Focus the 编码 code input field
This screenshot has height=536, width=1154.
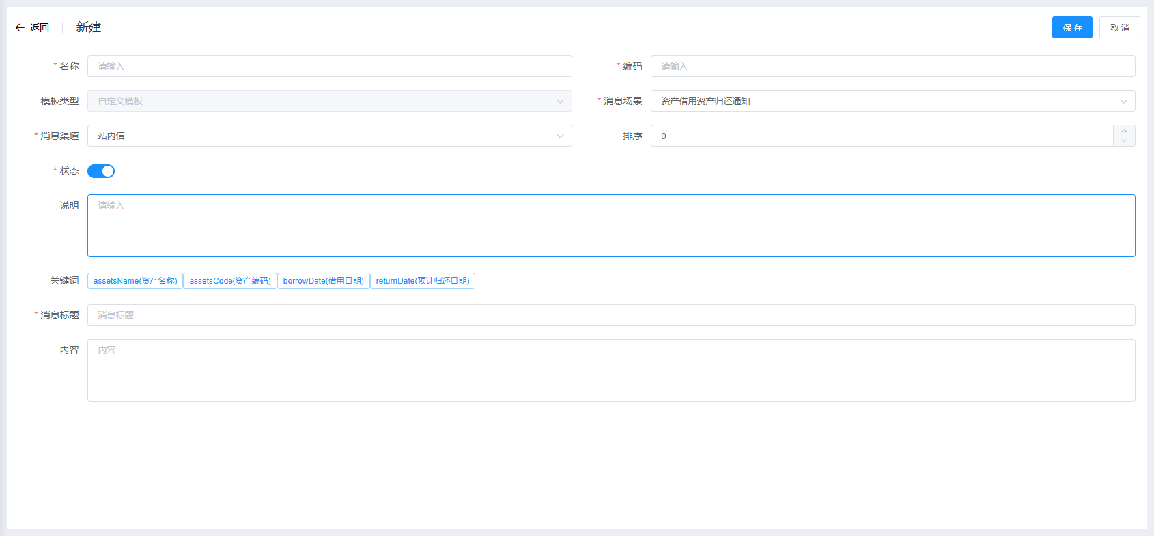892,66
